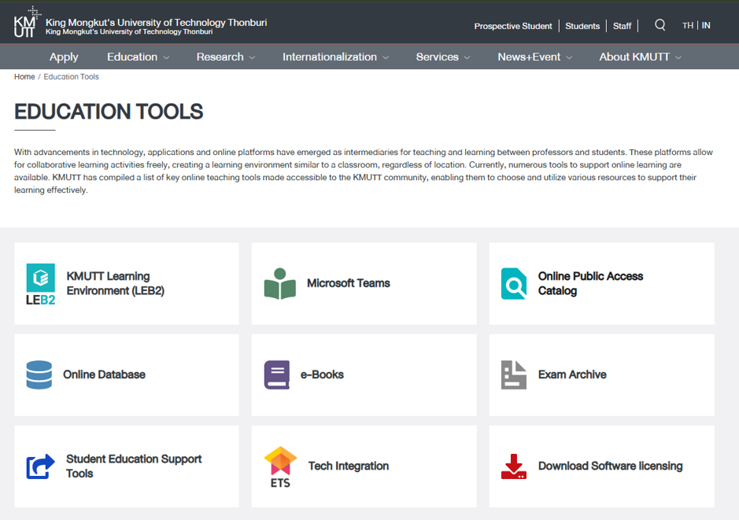The height and width of the screenshot is (520, 739).
Task: Switch language to IN
Action: coord(706,25)
